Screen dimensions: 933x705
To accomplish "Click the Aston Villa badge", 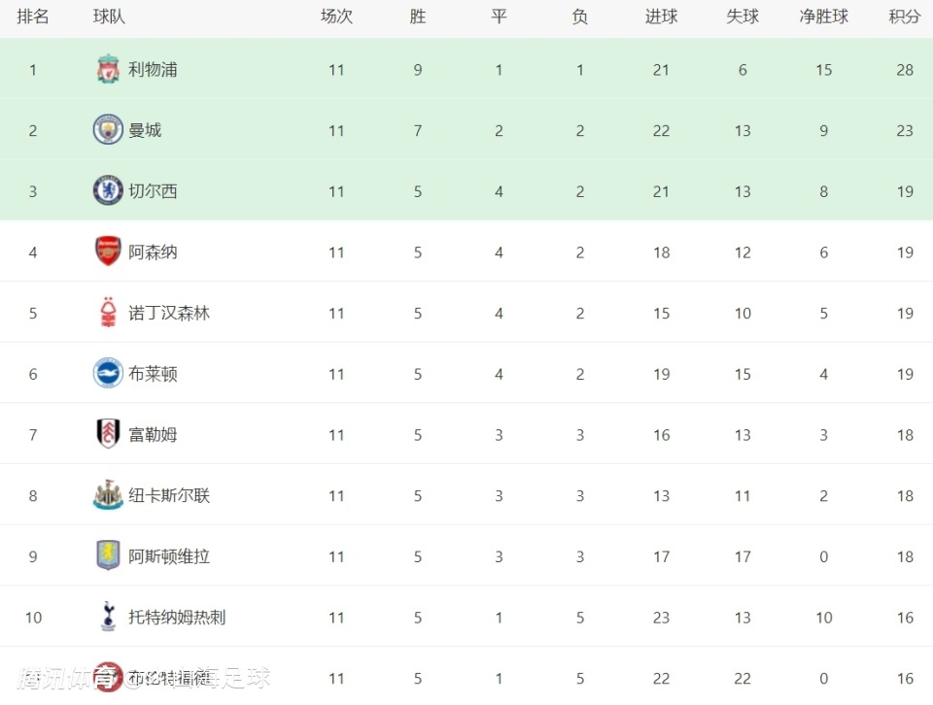I will pos(108,555).
